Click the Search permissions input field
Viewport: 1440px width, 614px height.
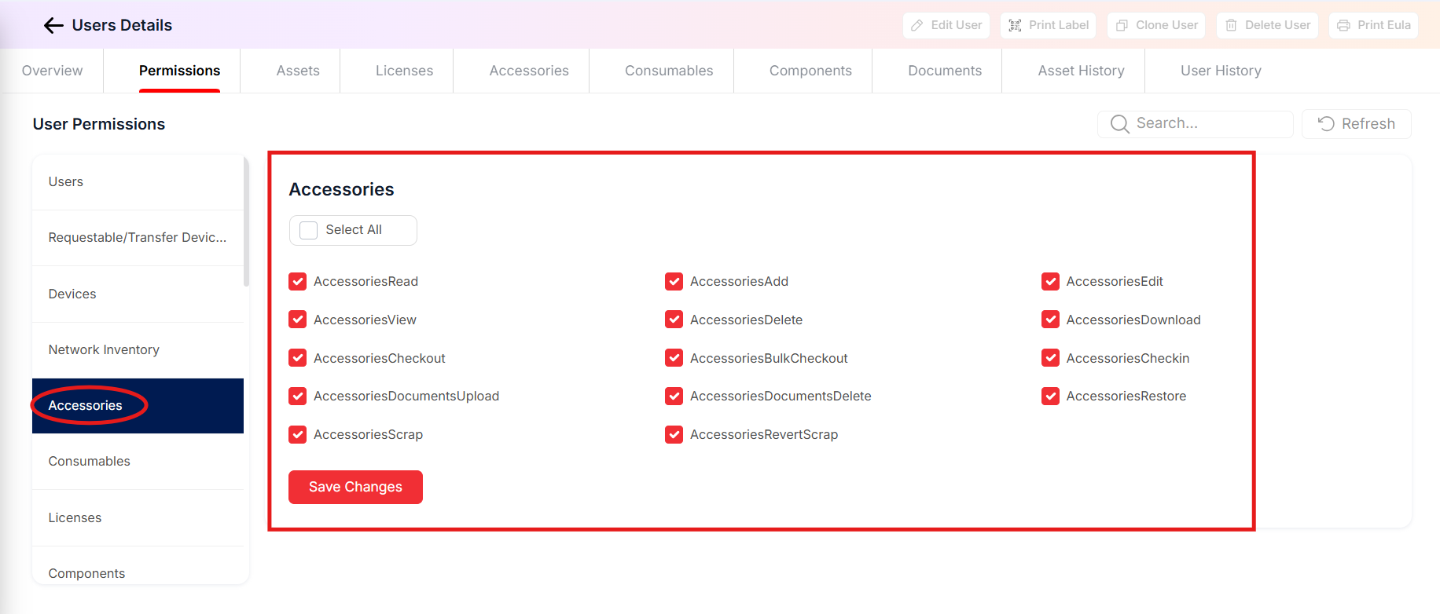point(1195,124)
